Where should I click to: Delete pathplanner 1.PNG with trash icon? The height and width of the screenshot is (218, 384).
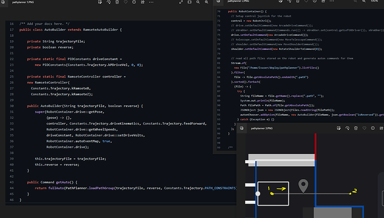[x=117, y=2]
